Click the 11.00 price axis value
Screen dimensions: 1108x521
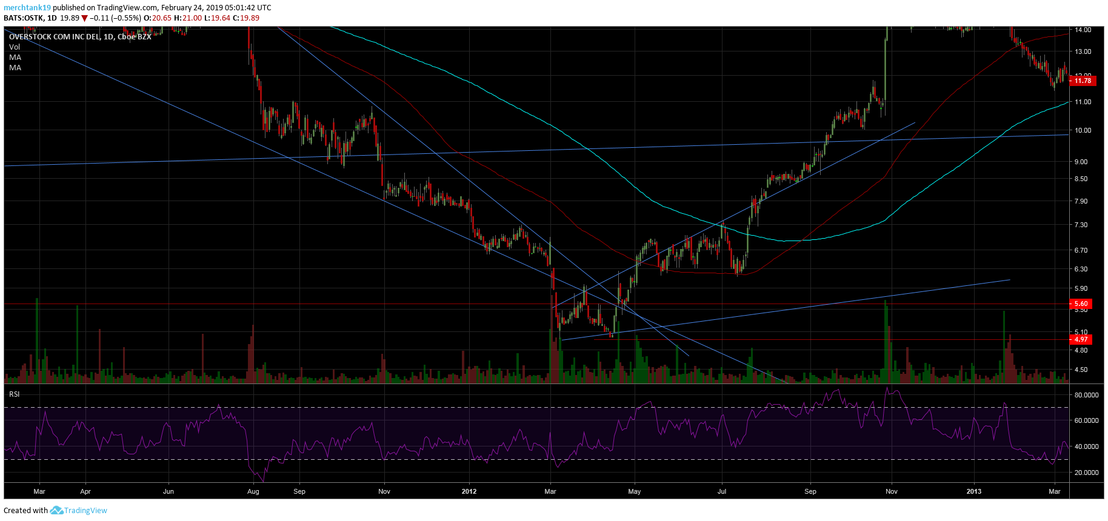pyautogui.click(x=1083, y=102)
